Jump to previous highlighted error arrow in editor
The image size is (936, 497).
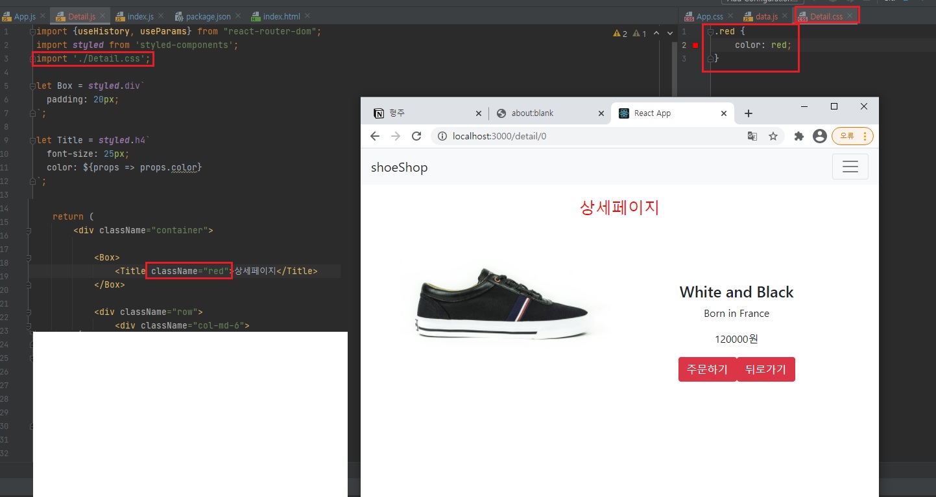coord(656,33)
